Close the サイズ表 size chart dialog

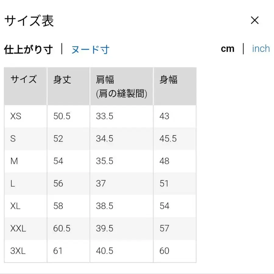tap(255, 20)
